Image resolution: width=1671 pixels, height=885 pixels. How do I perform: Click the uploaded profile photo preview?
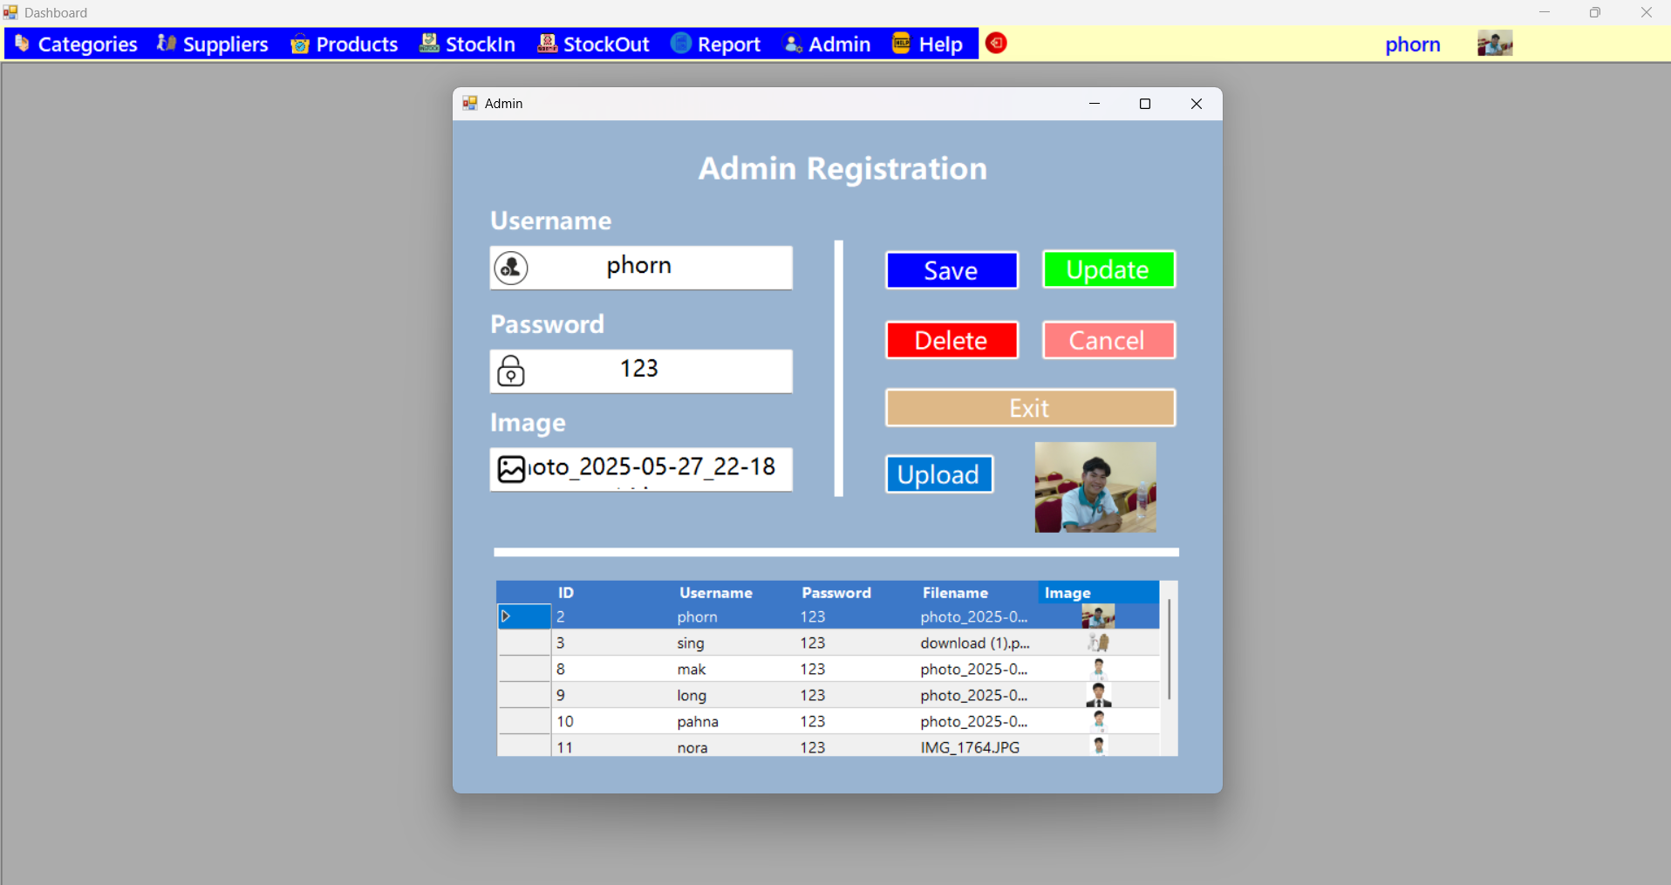point(1095,487)
